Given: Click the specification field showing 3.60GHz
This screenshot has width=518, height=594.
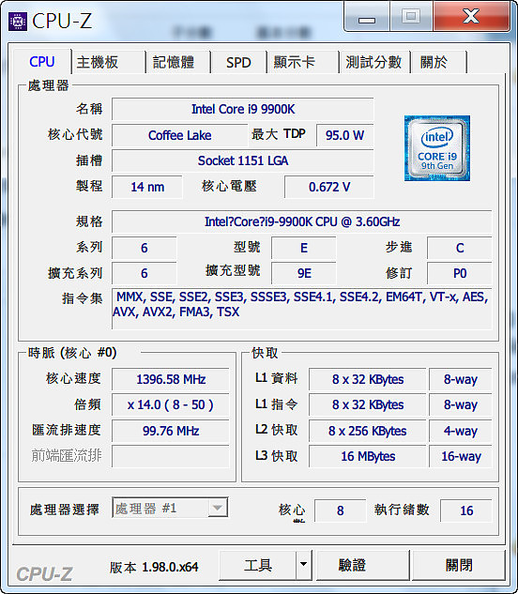Looking at the screenshot, I should pos(302,221).
